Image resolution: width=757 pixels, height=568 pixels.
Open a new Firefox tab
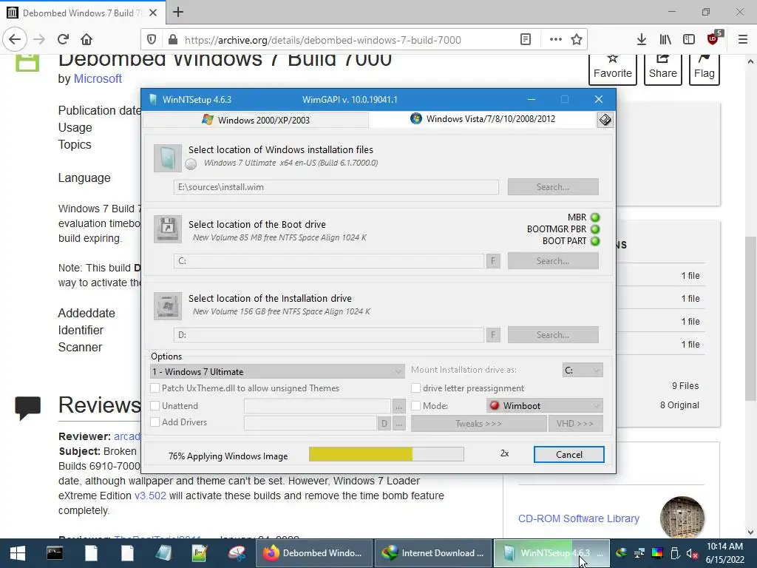click(x=178, y=12)
